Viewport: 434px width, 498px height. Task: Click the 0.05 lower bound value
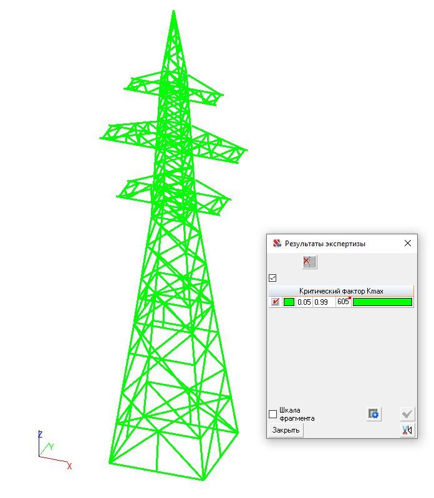(x=304, y=302)
